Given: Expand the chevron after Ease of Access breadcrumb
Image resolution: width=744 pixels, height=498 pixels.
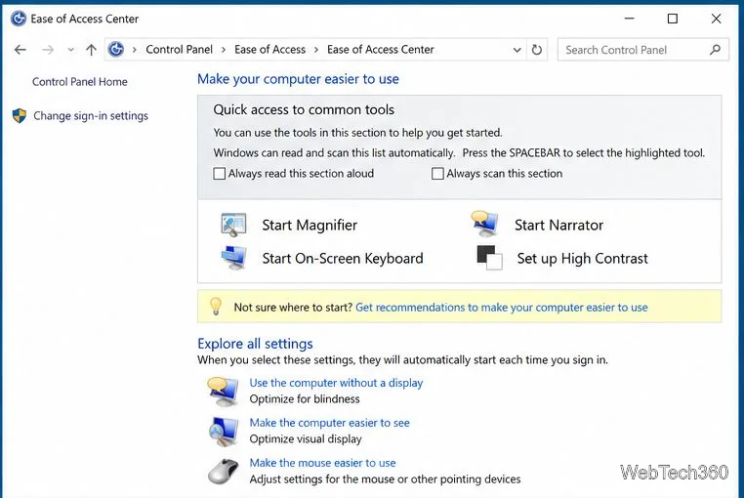Looking at the screenshot, I should pyautogui.click(x=316, y=50).
